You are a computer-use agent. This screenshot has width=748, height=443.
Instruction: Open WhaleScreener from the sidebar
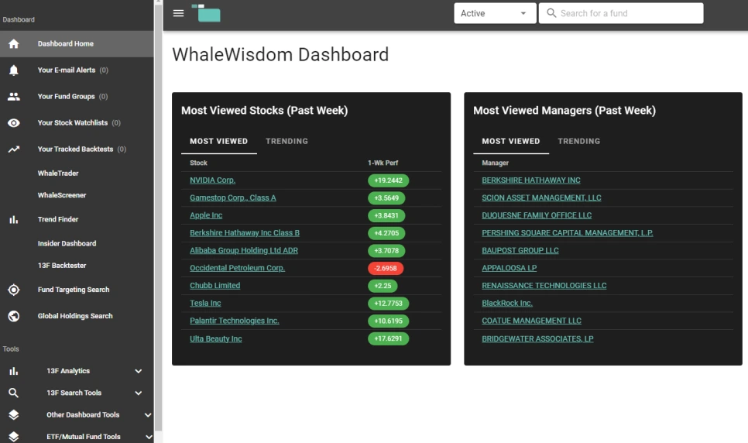pyautogui.click(x=62, y=195)
